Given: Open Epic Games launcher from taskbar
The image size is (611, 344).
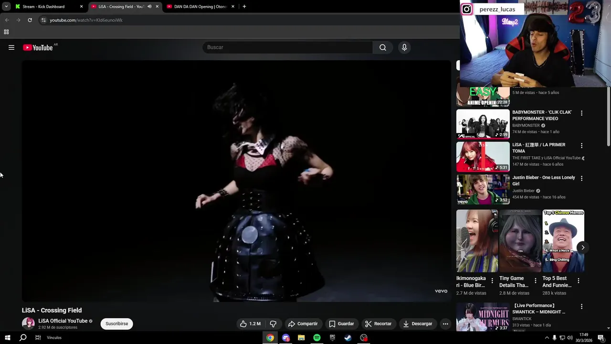Looking at the screenshot, I should point(333,338).
